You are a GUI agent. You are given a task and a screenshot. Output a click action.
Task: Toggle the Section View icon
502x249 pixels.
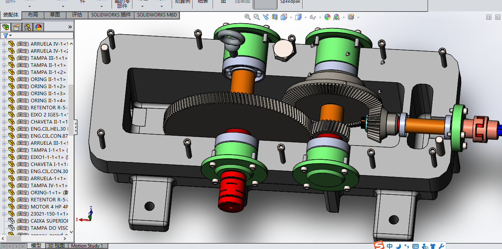pos(274,17)
